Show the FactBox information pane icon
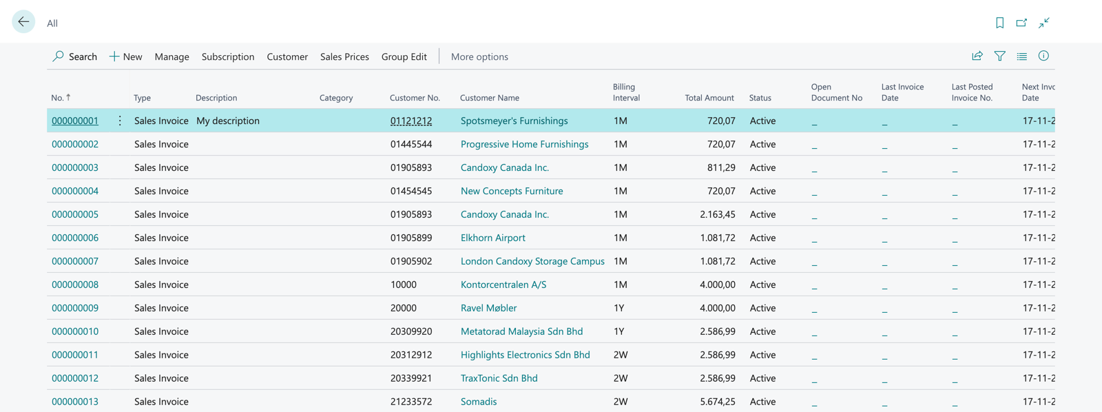 point(1043,56)
